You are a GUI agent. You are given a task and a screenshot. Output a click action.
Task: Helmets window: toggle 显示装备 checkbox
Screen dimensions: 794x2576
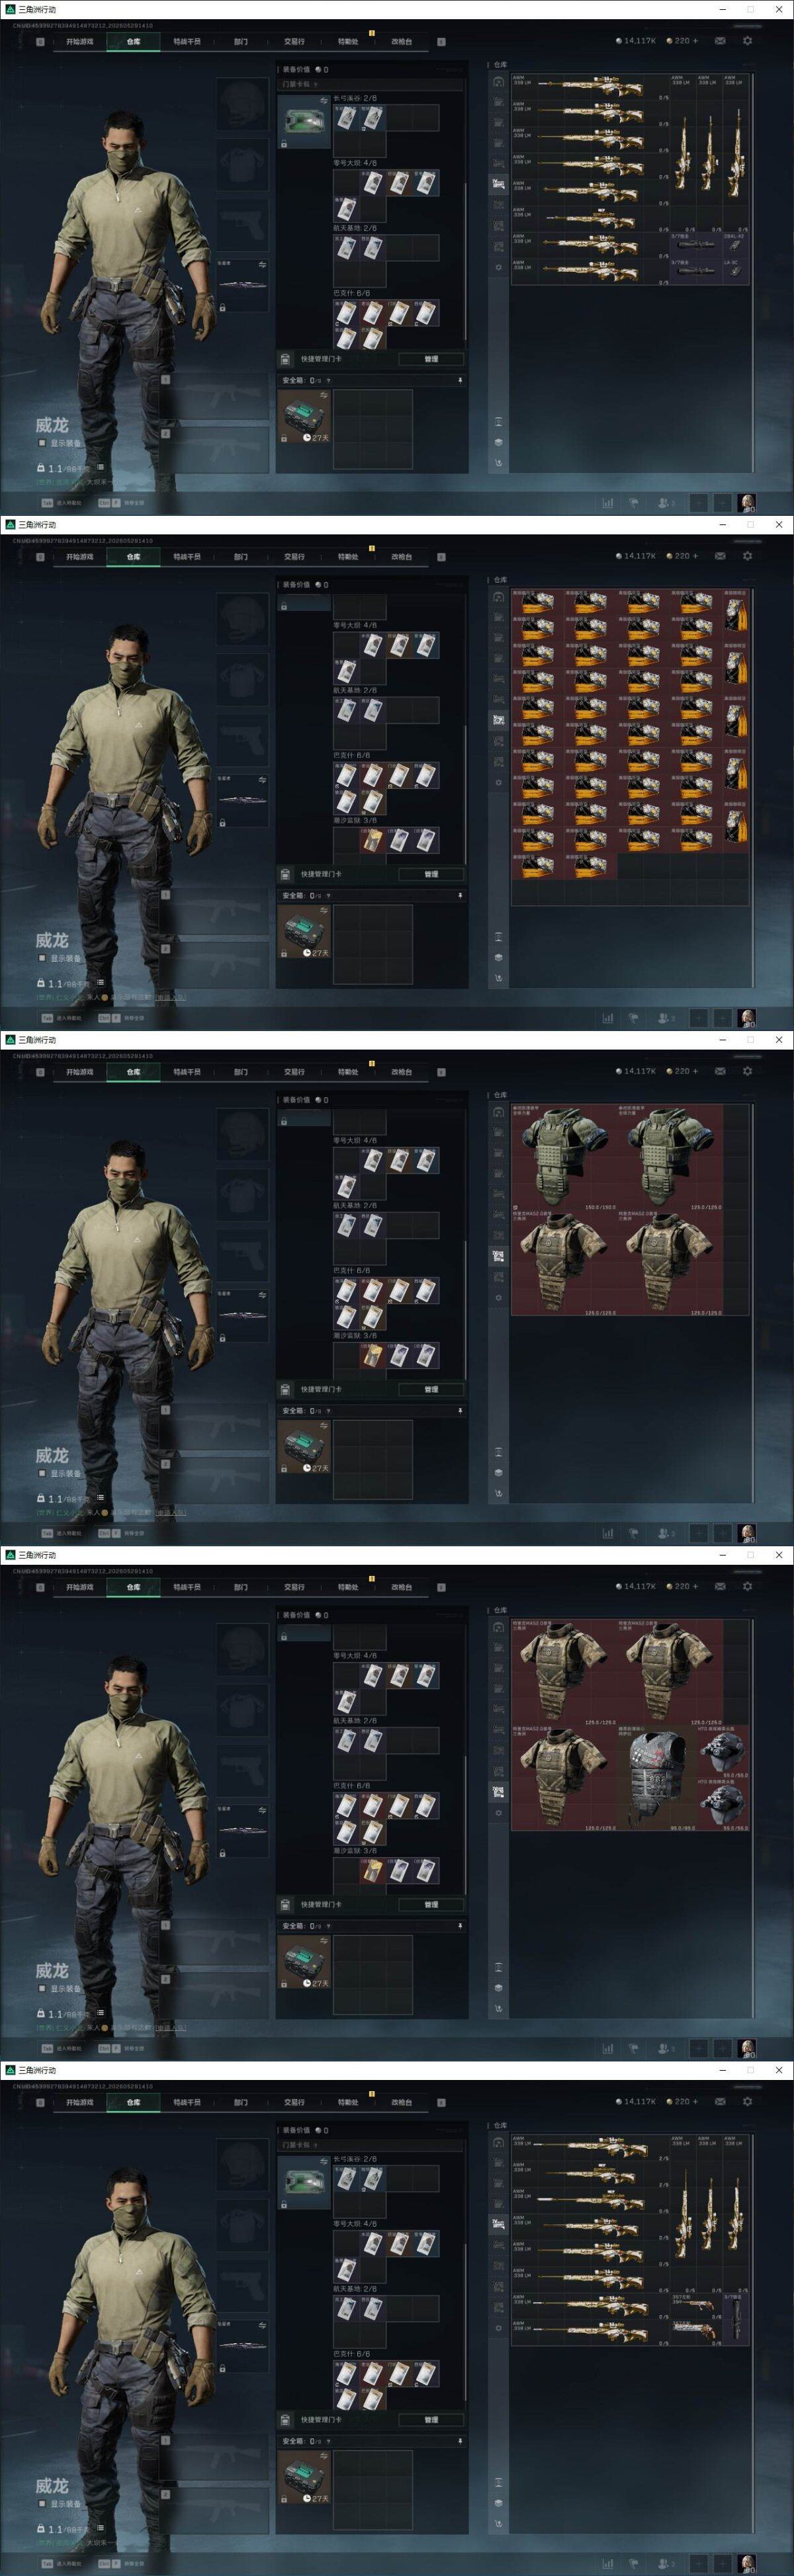42,1988
